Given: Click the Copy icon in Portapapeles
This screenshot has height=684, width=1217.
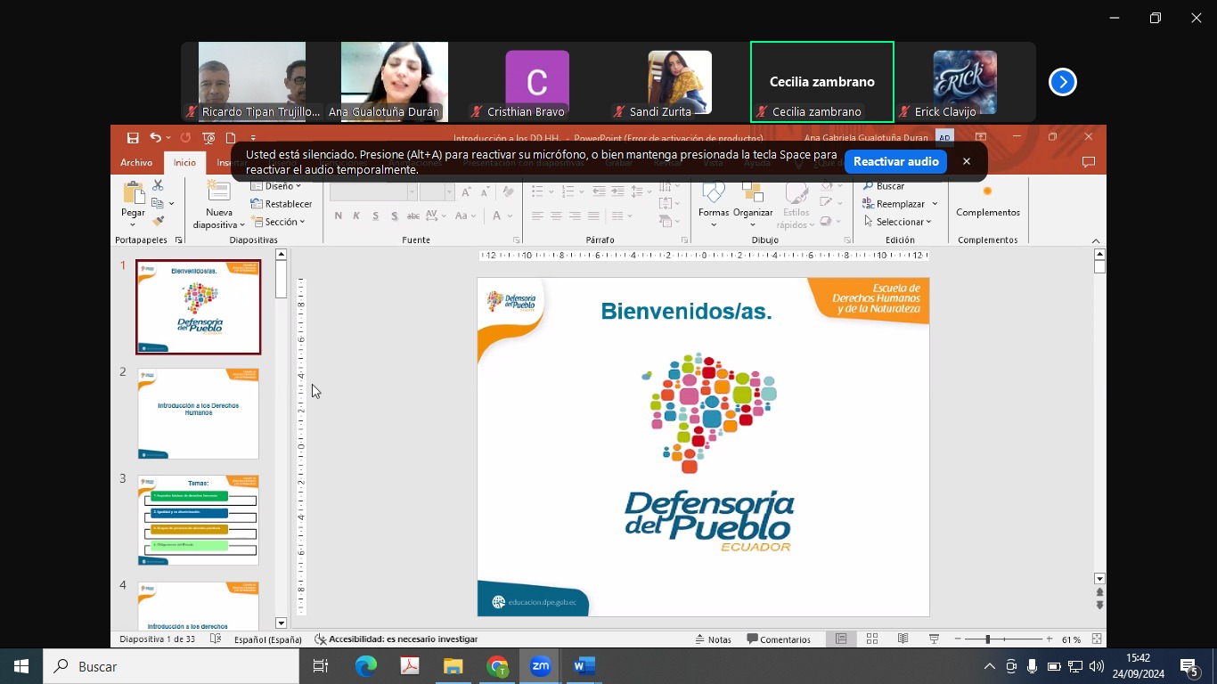Looking at the screenshot, I should (x=157, y=203).
